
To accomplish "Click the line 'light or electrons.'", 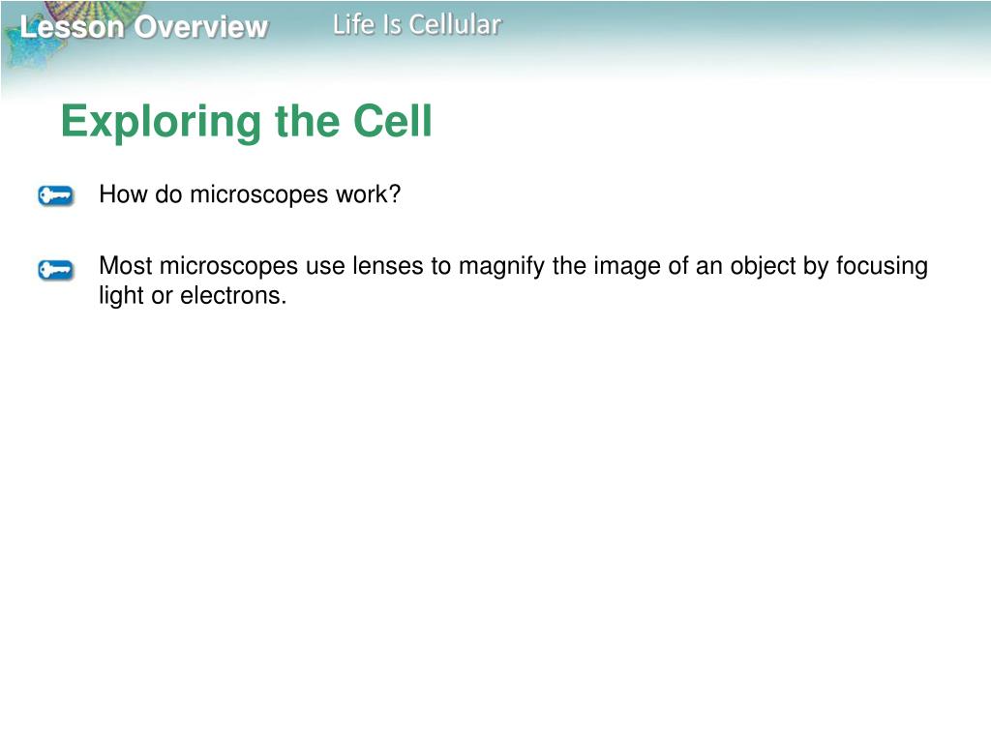I will pyautogui.click(x=193, y=295).
